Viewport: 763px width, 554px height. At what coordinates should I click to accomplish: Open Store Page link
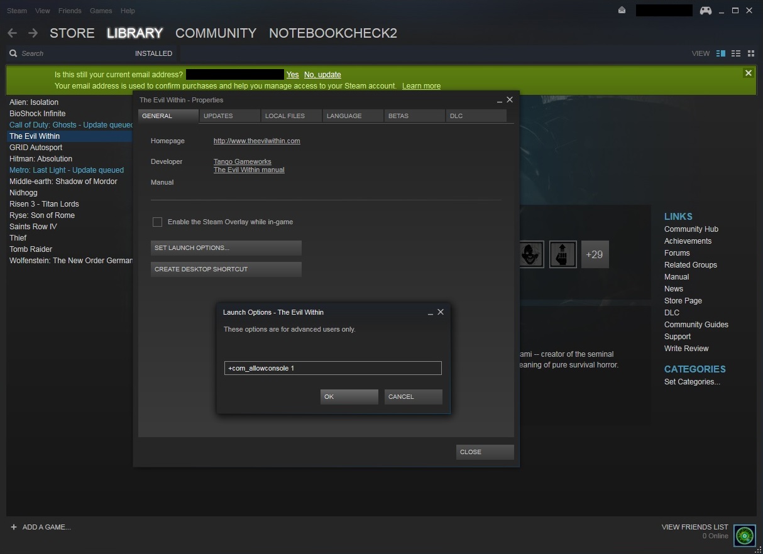683,301
